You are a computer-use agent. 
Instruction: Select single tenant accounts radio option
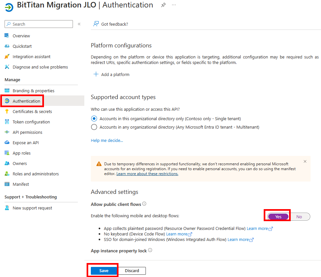tap(94, 119)
